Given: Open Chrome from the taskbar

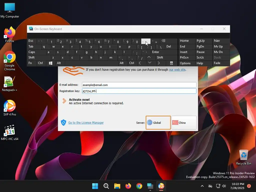Looking at the screenshot, I should tap(139, 186).
